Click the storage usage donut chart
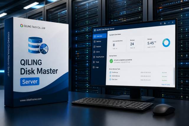 (166, 43)
